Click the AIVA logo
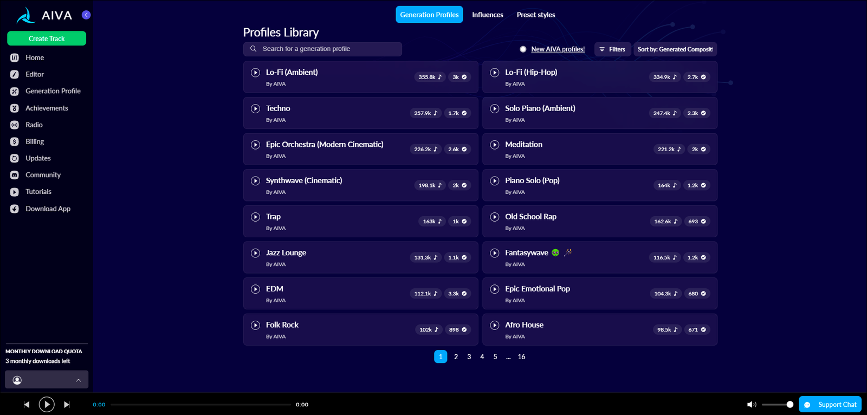The height and width of the screenshot is (415, 867). point(44,15)
